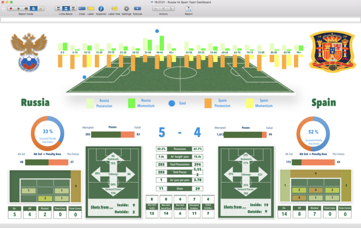Open Settings gear in toolbar
Image resolution: width=361 pixels, height=228 pixels.
(x=126, y=9)
